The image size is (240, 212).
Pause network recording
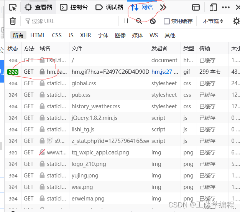pyautogui.click(x=126, y=21)
